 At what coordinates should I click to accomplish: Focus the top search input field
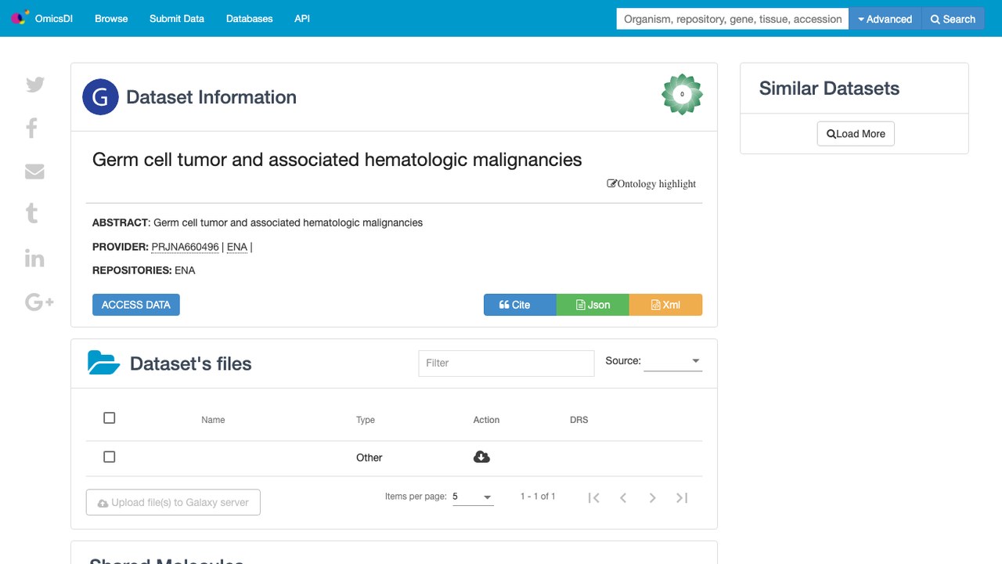click(733, 19)
